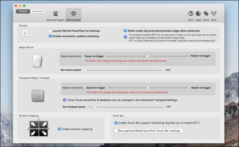
Task: Select the Basic Settings gear icon
Action: pyautogui.click(x=73, y=14)
